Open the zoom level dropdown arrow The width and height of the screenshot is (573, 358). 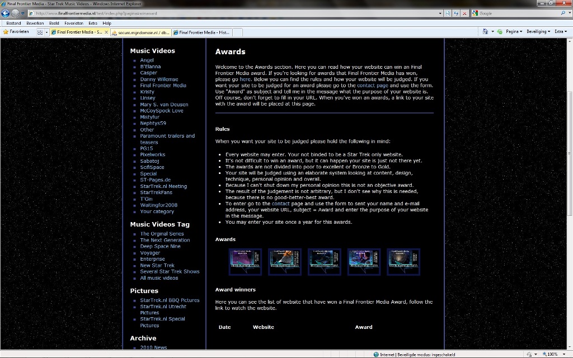[563, 354]
